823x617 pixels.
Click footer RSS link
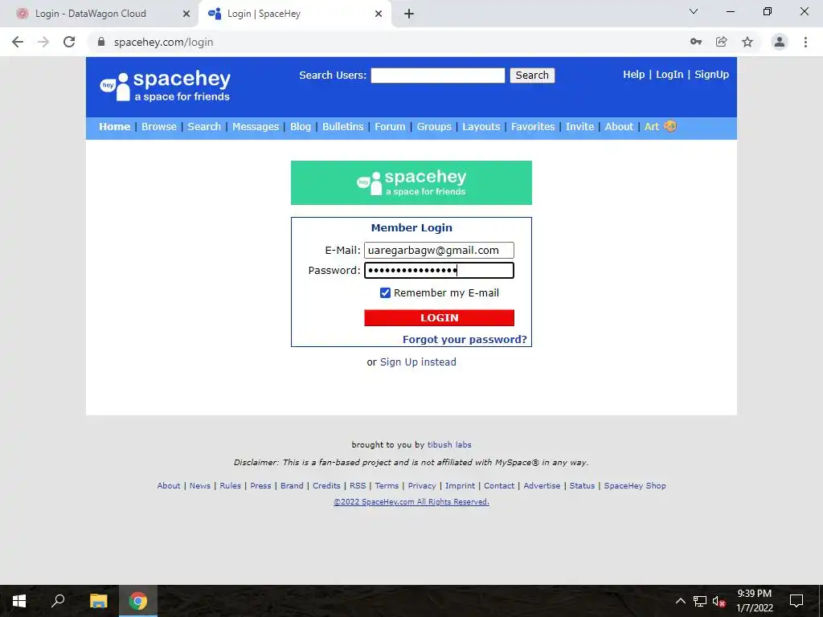click(x=358, y=486)
